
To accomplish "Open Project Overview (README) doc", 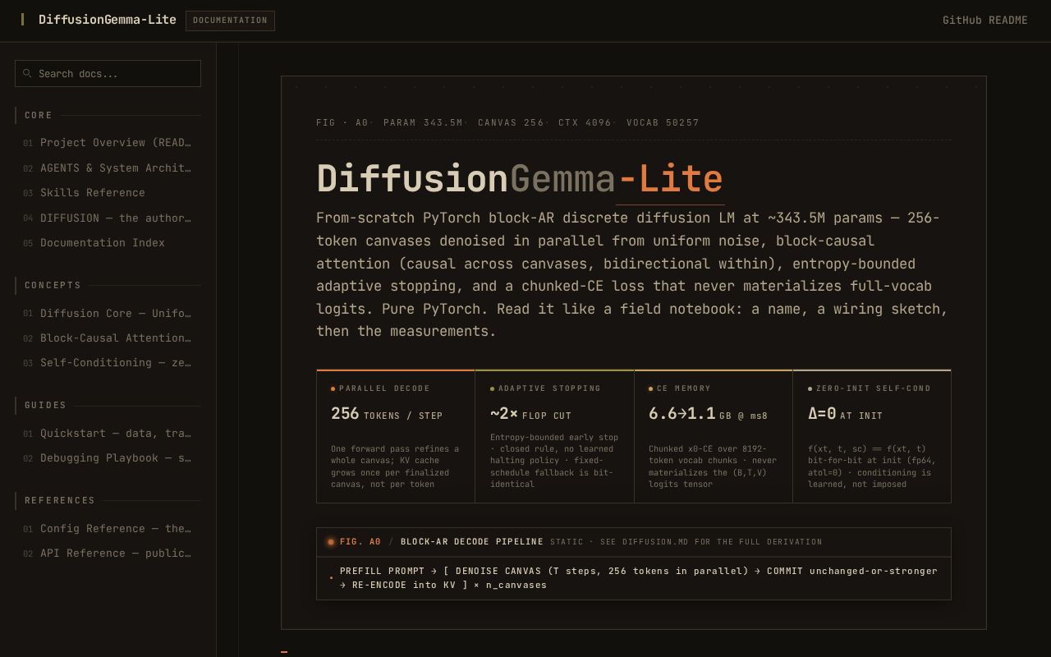I will coord(108,143).
